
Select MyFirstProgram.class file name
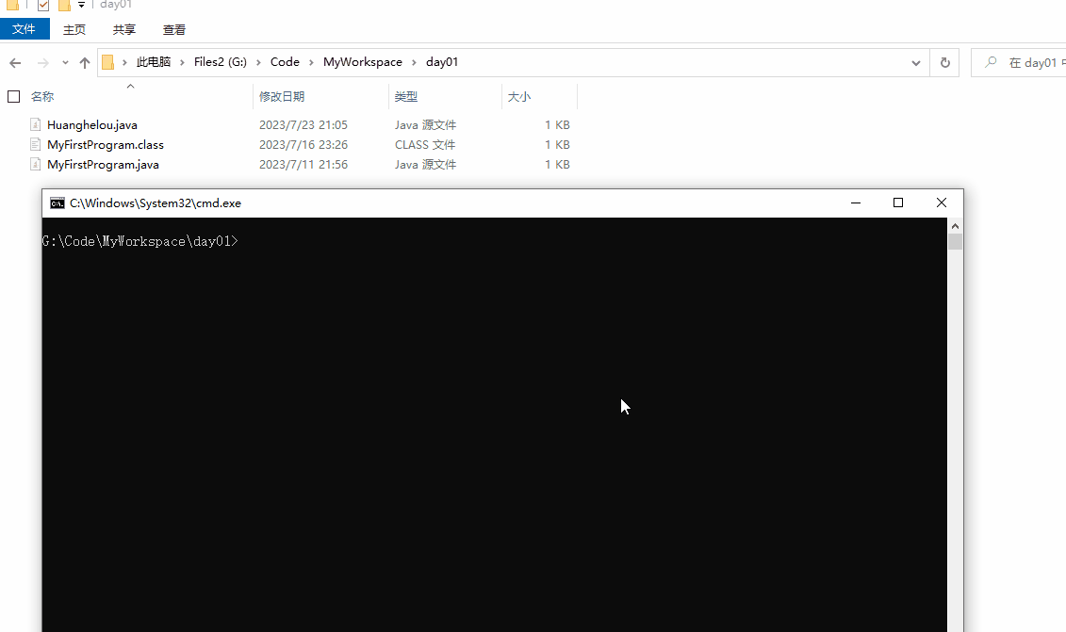pyautogui.click(x=106, y=145)
